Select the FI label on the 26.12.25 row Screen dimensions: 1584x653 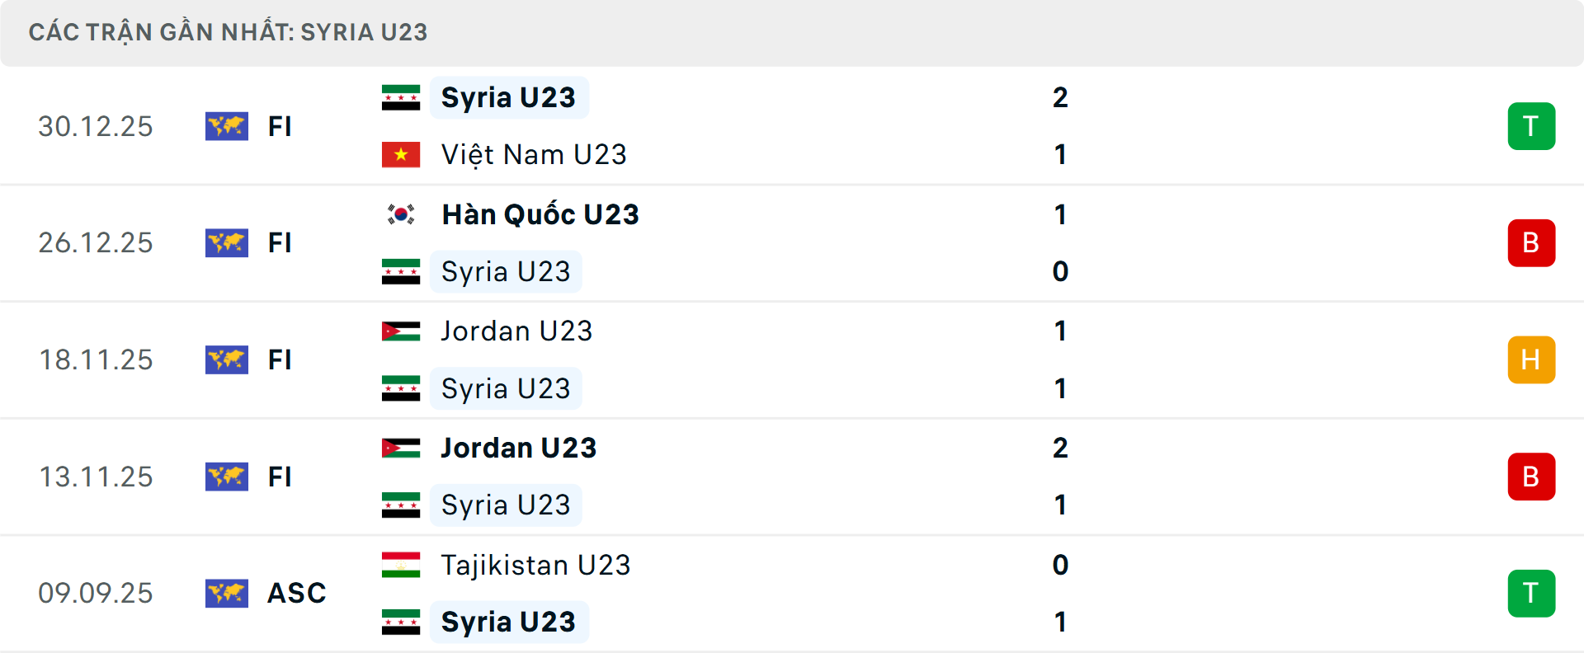280,242
